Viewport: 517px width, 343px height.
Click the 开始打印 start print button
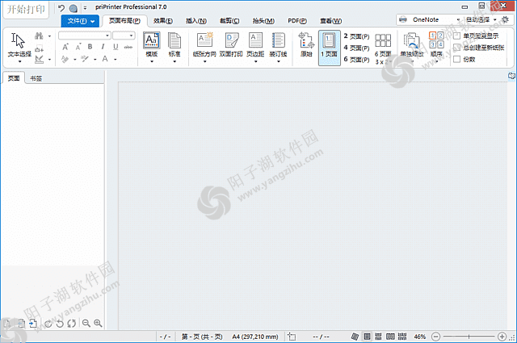26,9
